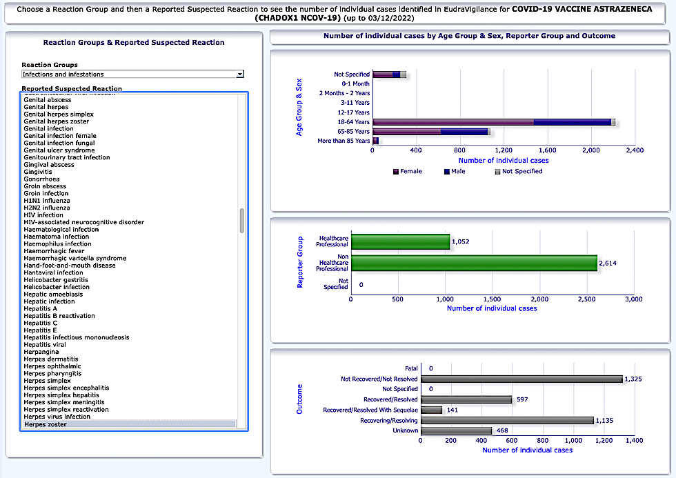The image size is (676, 478).
Task: Pick 'Herpes simplex meningitis' reaction
Action: coord(64,403)
